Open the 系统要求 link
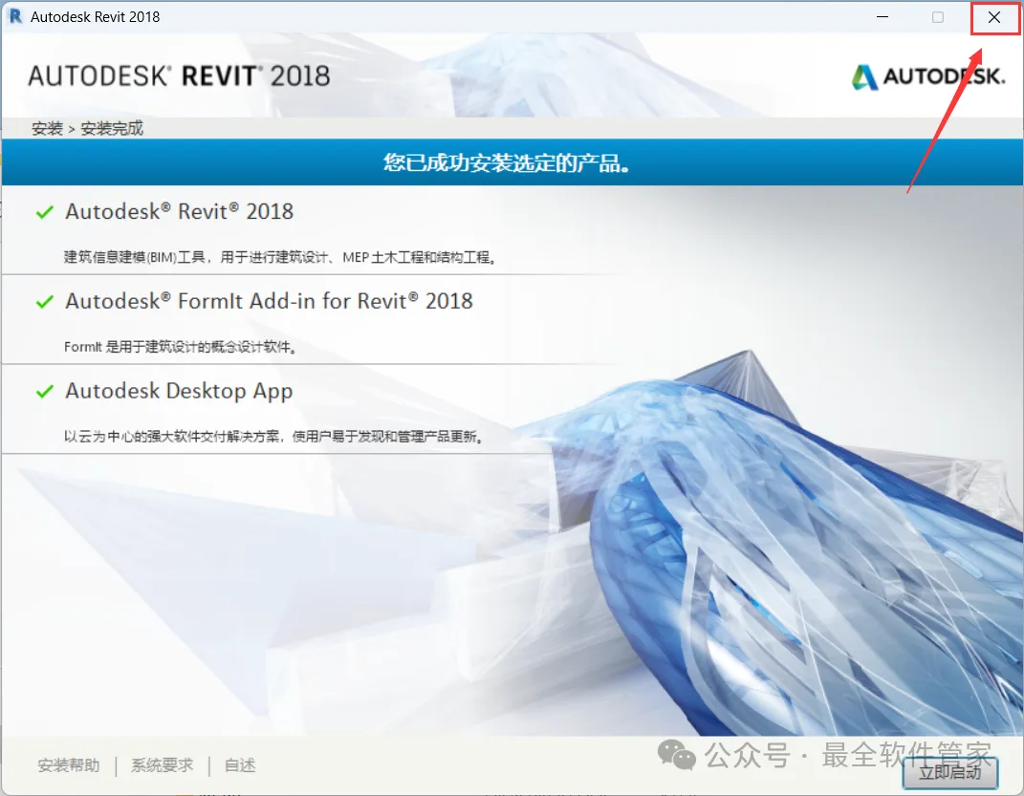1024x796 pixels. (x=162, y=764)
